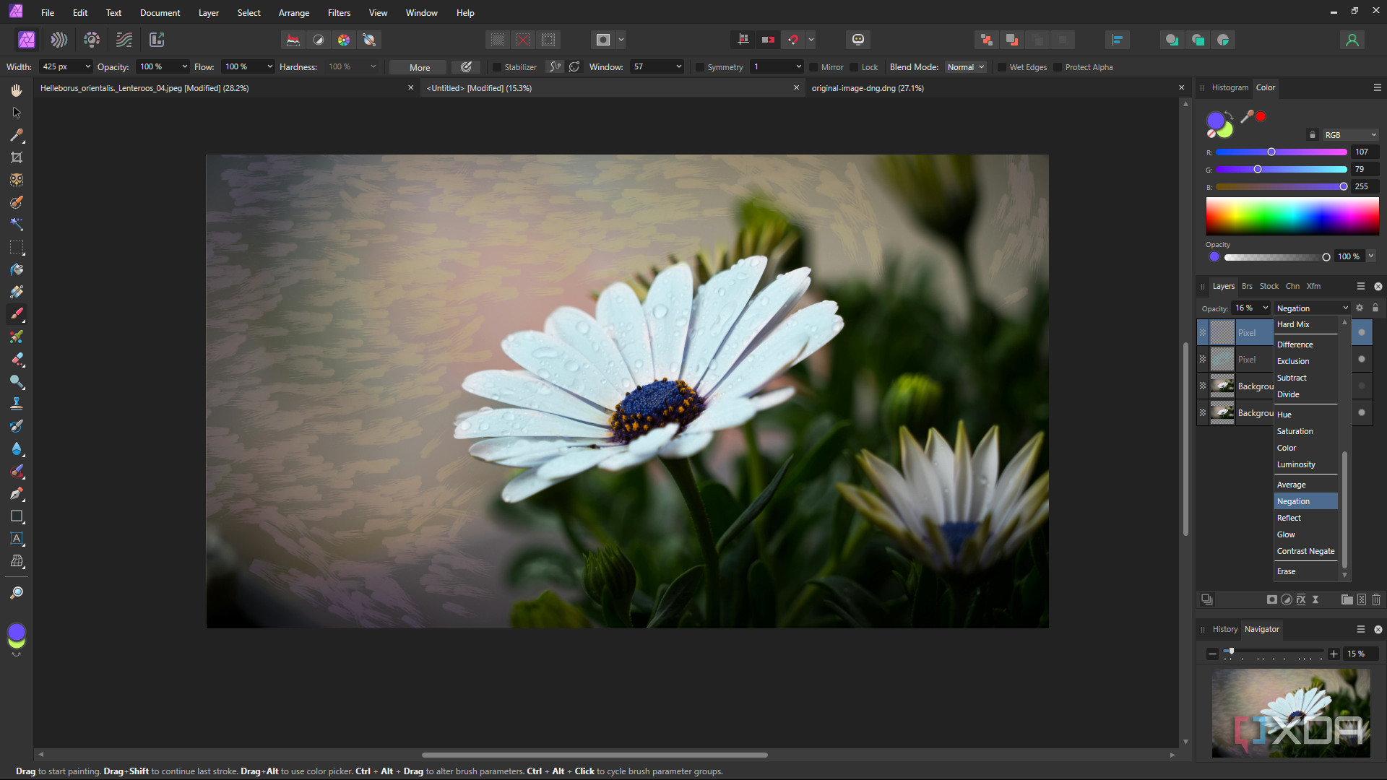Open brush Blend Mode Normal dropdown
The image size is (1387, 780).
click(x=966, y=67)
